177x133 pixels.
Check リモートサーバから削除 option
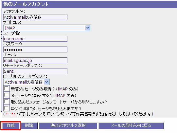tap(7, 102)
